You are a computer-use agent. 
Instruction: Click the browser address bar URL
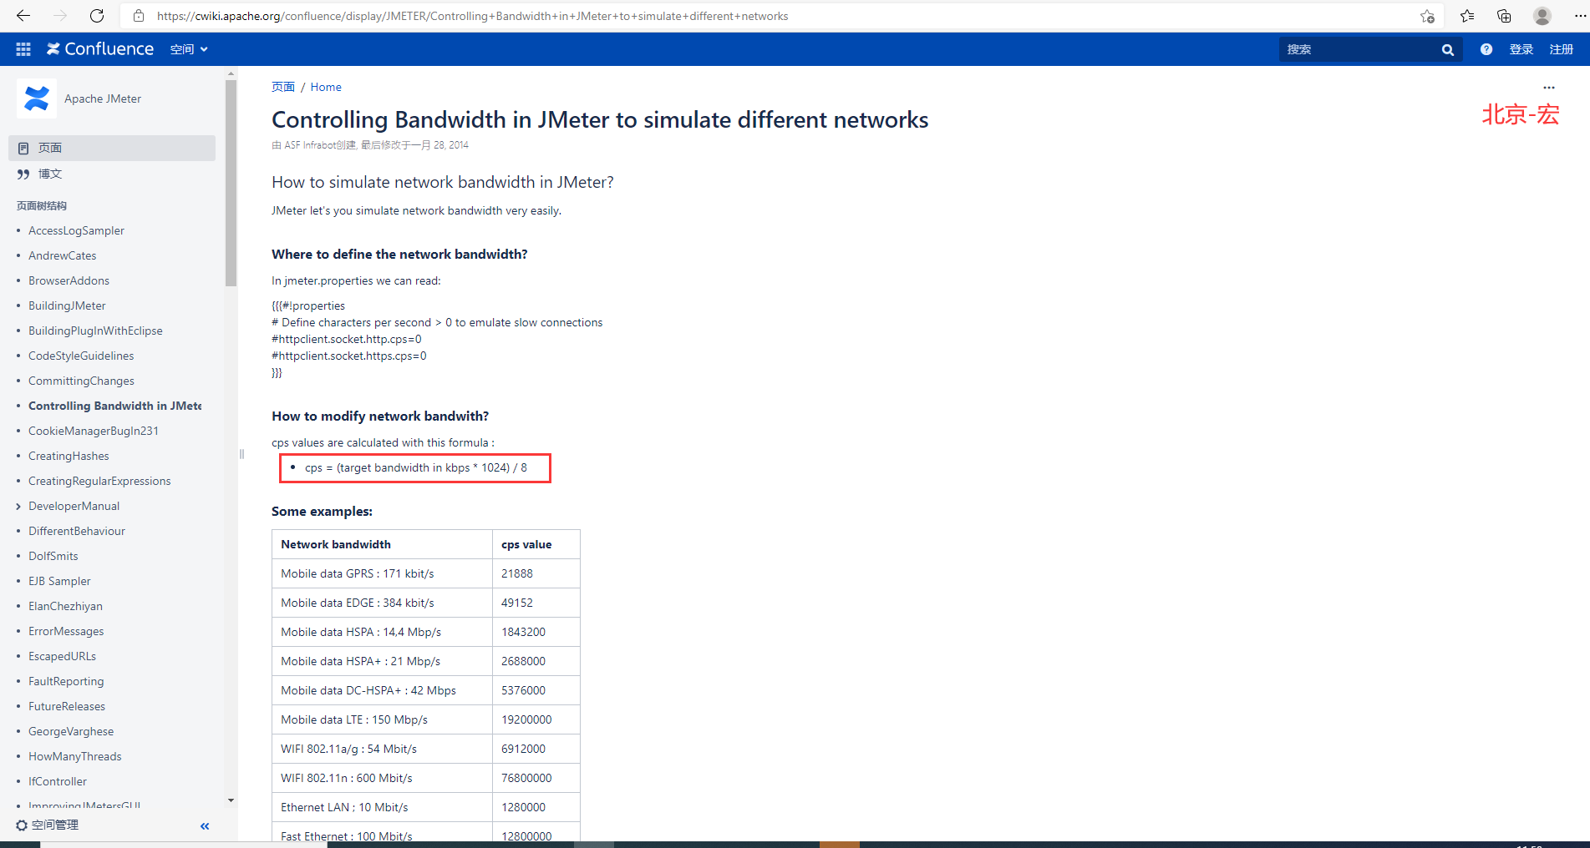click(x=472, y=16)
